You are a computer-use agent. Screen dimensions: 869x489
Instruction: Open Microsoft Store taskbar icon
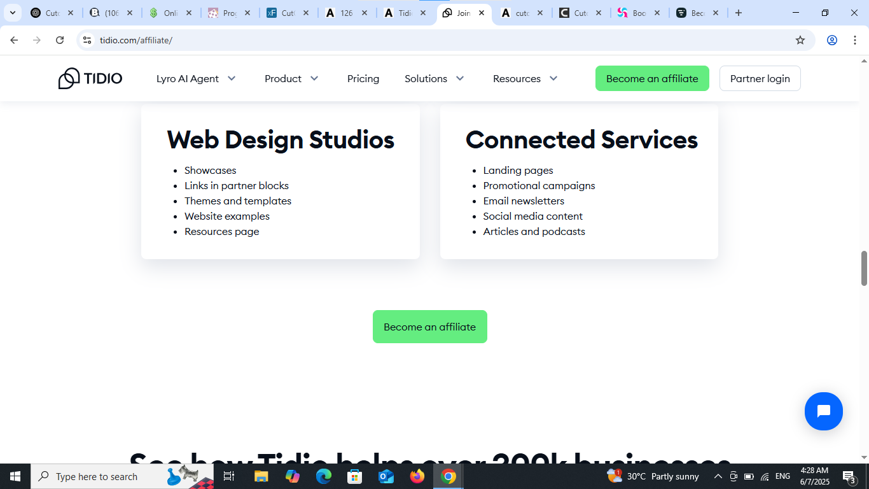(355, 476)
